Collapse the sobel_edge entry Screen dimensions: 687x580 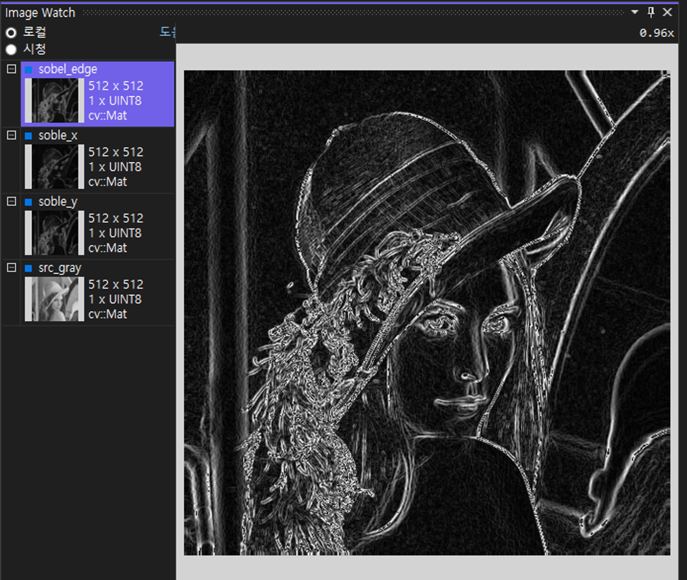pos(12,69)
